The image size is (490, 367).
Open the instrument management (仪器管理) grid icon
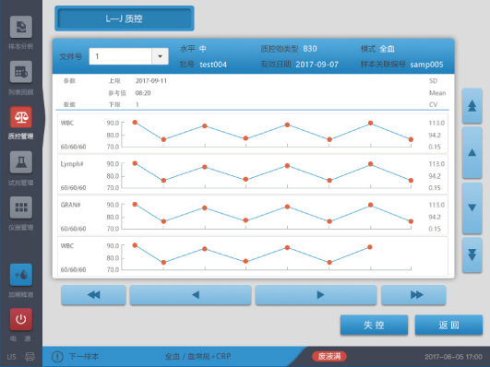[21, 207]
